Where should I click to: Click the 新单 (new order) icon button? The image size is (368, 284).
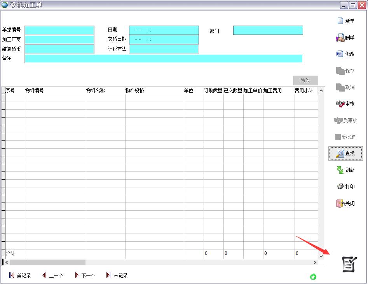click(345, 21)
